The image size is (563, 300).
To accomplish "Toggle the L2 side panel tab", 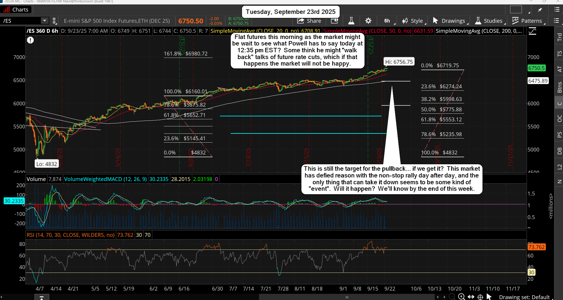I will pos(559,167).
